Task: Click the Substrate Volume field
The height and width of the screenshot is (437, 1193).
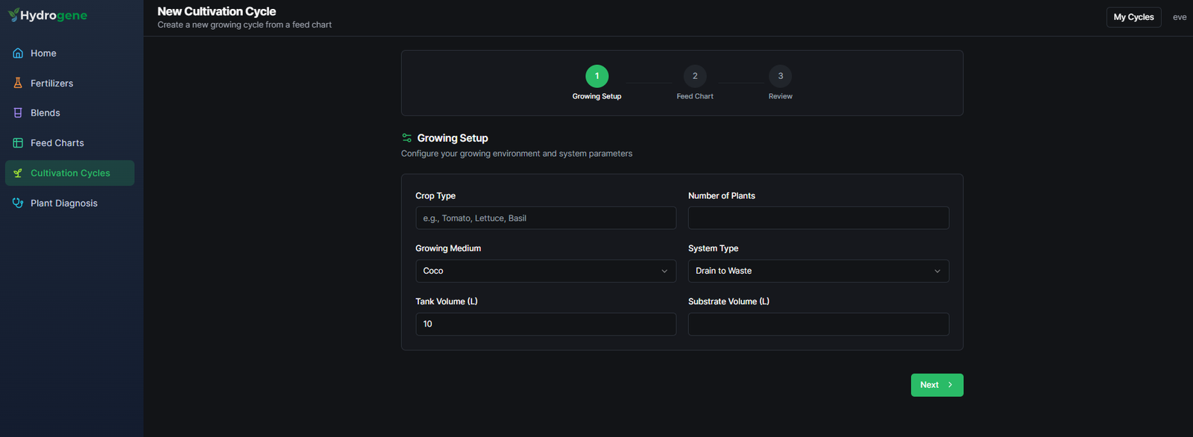Action: (819, 324)
